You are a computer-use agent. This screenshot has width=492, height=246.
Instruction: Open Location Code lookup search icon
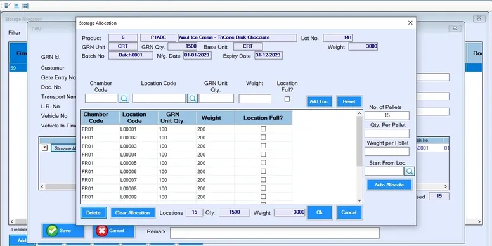(192, 98)
